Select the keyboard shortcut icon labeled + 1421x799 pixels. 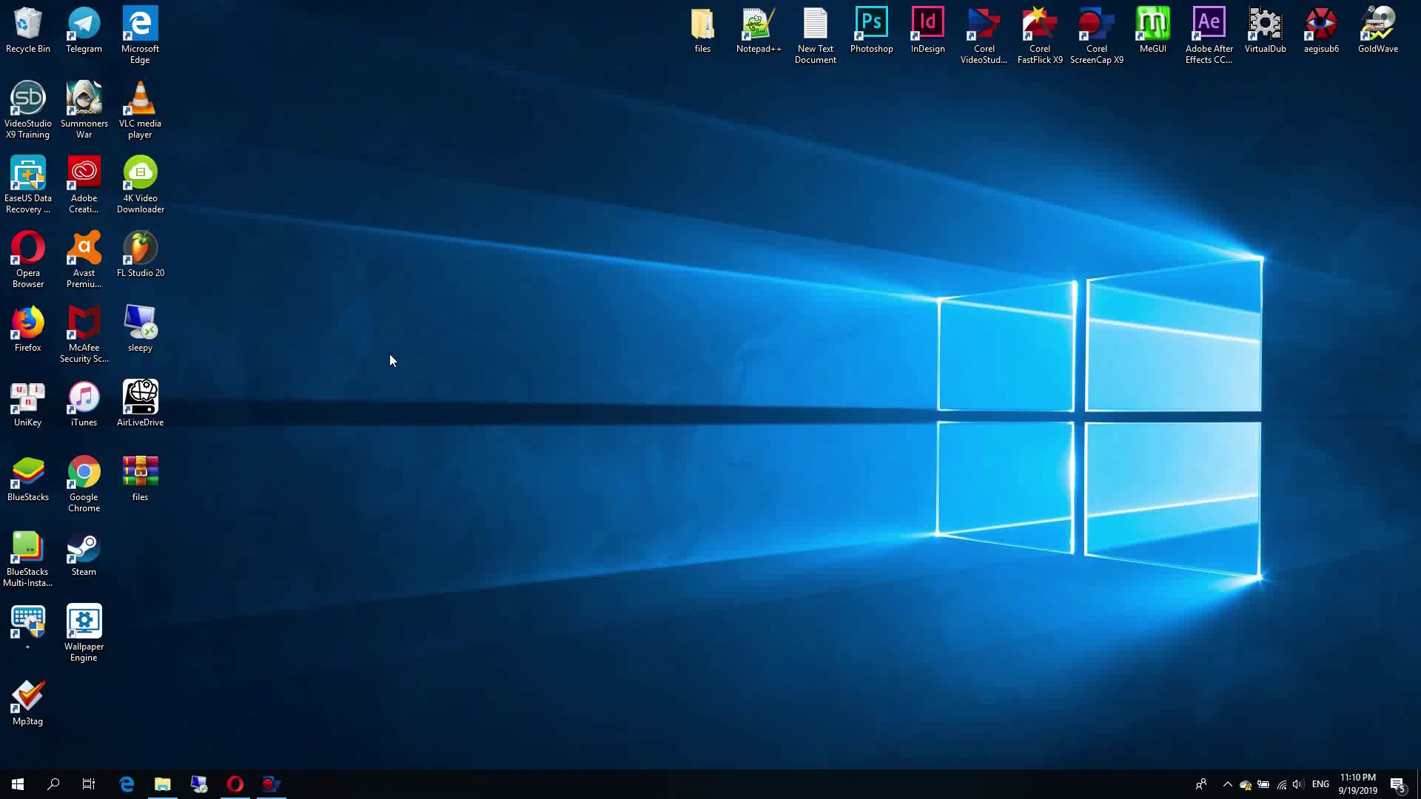28,627
